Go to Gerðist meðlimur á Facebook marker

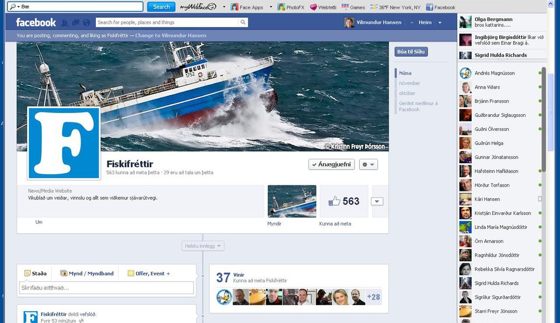[x=418, y=106]
